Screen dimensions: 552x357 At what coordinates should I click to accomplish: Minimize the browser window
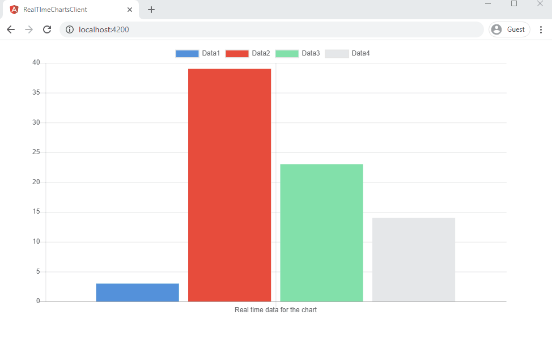(x=488, y=4)
